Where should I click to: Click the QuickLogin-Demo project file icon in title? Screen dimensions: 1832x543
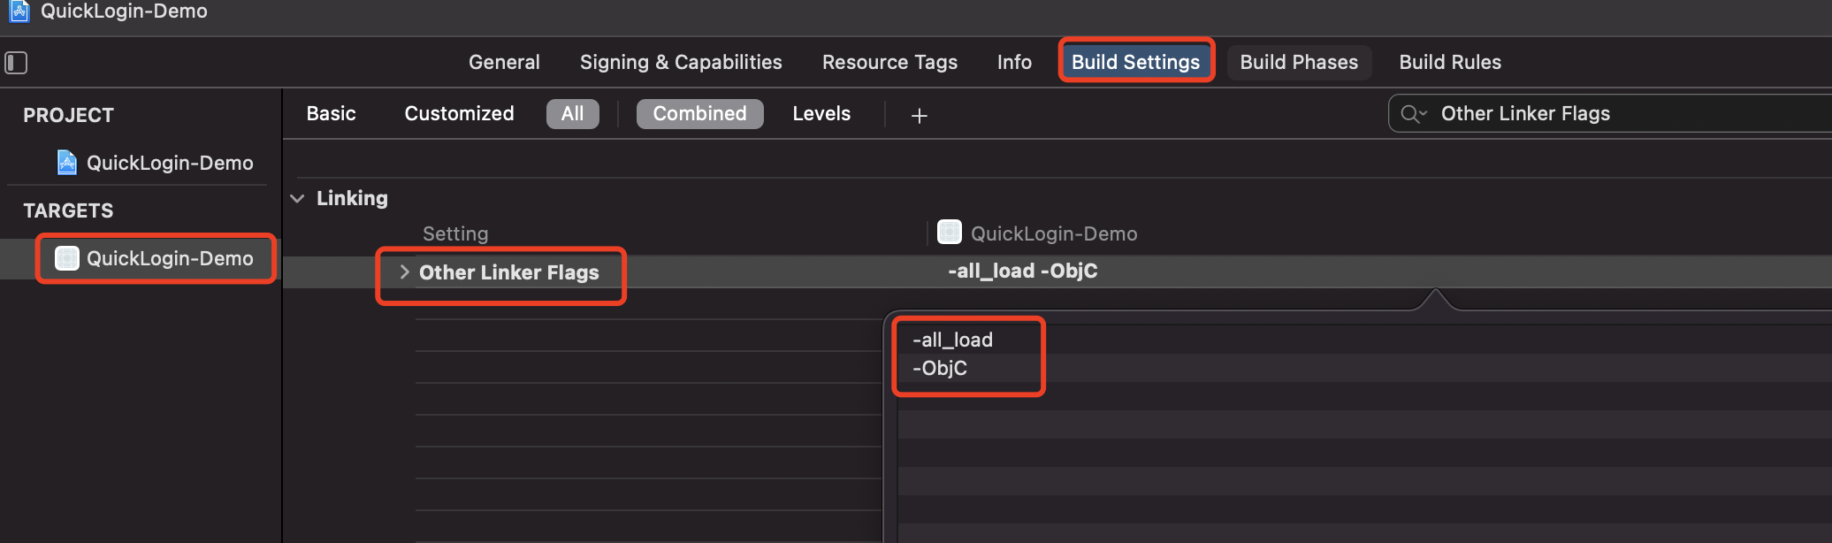(19, 11)
